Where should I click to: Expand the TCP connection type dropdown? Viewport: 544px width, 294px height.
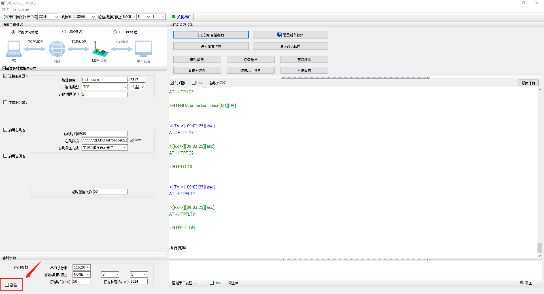click(105, 87)
